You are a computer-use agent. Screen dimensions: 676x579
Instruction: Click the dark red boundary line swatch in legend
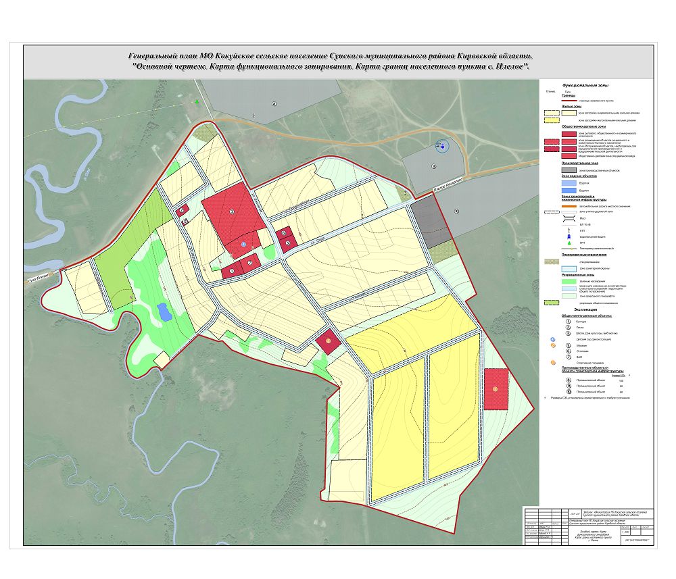point(569,101)
